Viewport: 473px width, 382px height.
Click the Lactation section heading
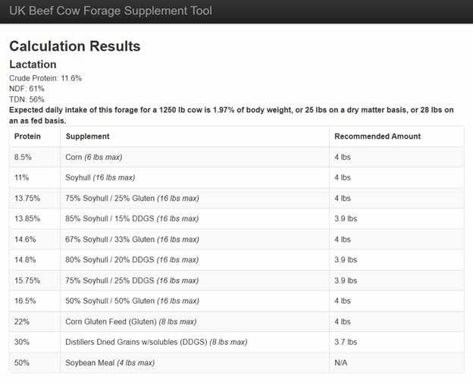click(33, 64)
